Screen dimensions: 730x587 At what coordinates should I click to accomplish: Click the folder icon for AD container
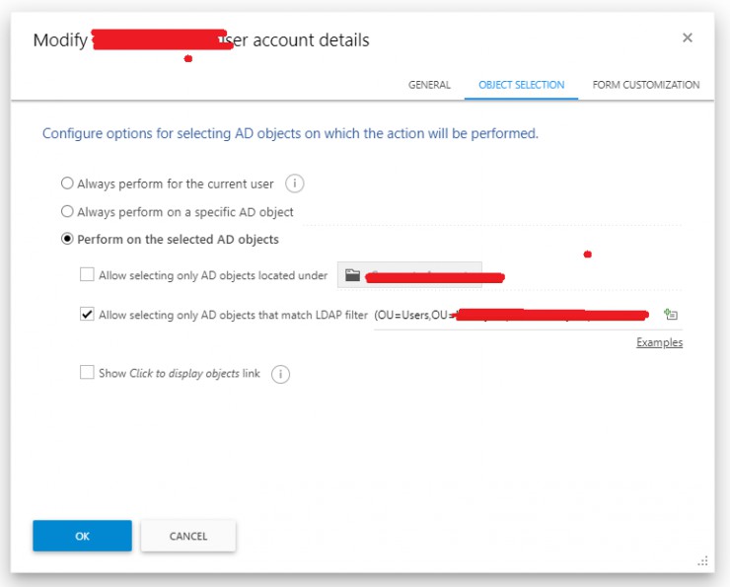pyautogui.click(x=353, y=276)
